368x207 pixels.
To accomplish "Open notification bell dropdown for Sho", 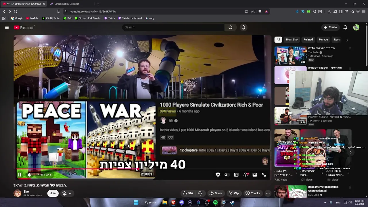I will coord(67,193).
